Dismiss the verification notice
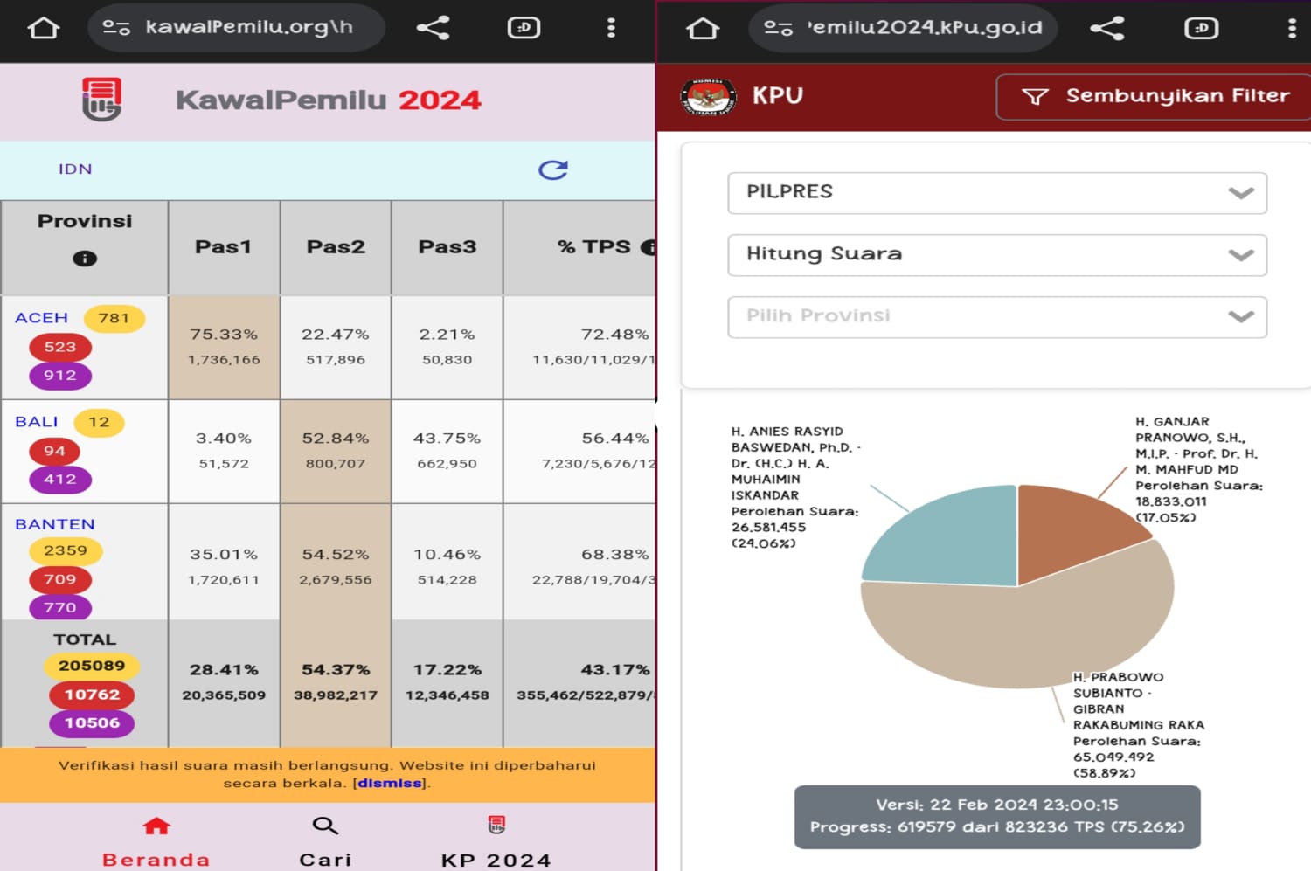Viewport: 1311px width, 871px height. (x=390, y=784)
